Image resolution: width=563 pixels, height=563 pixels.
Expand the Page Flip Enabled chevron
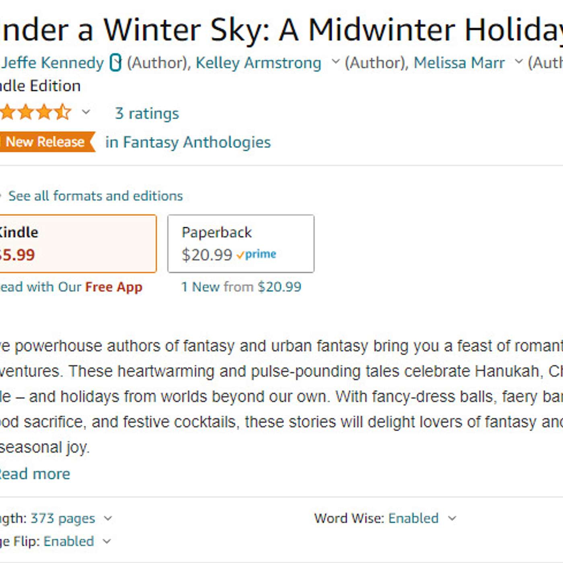tap(107, 542)
